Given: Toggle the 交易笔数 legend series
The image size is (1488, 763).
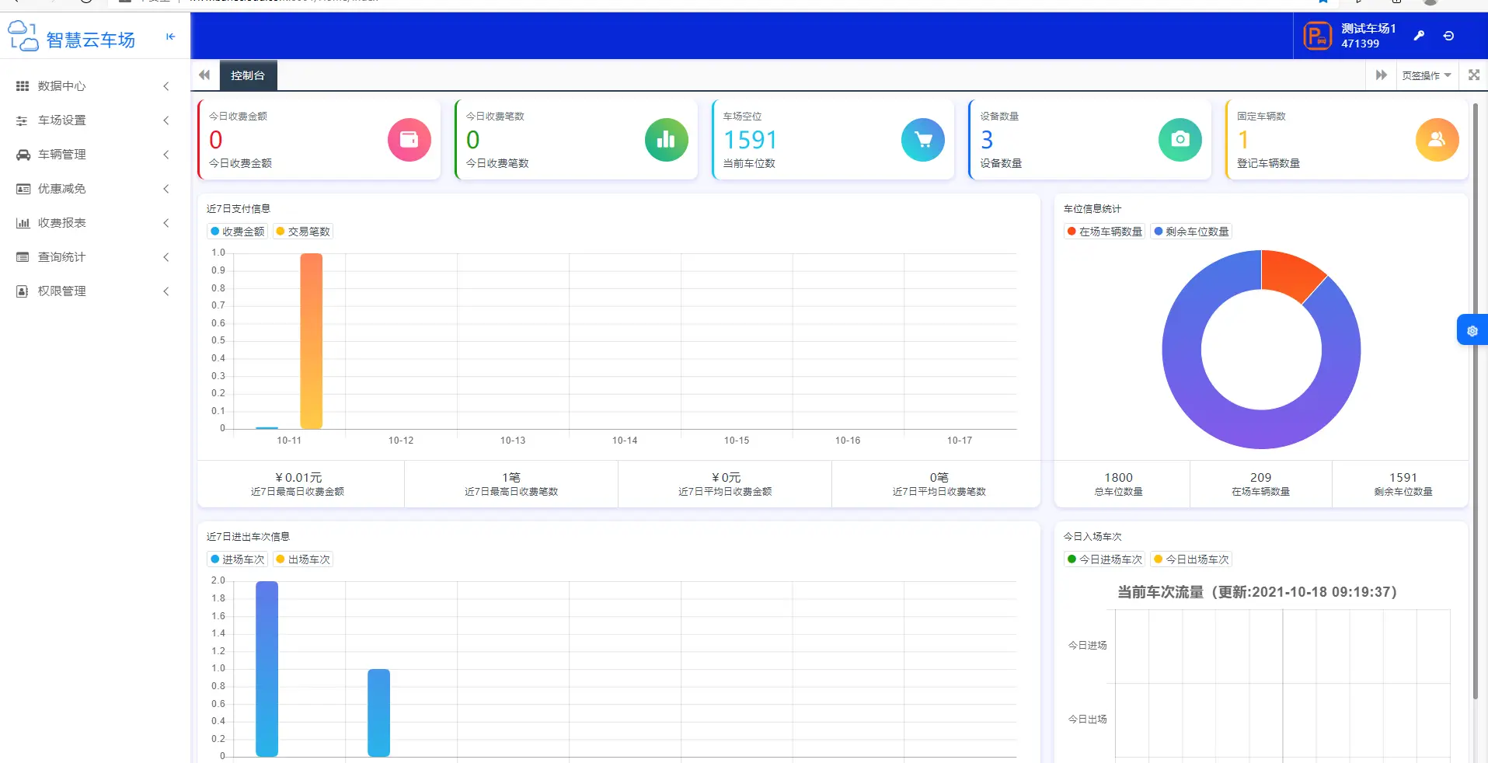Looking at the screenshot, I should 303,232.
